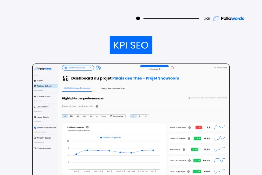Open the Personnaliser date range picker
262x175 pixels.
[117, 116]
